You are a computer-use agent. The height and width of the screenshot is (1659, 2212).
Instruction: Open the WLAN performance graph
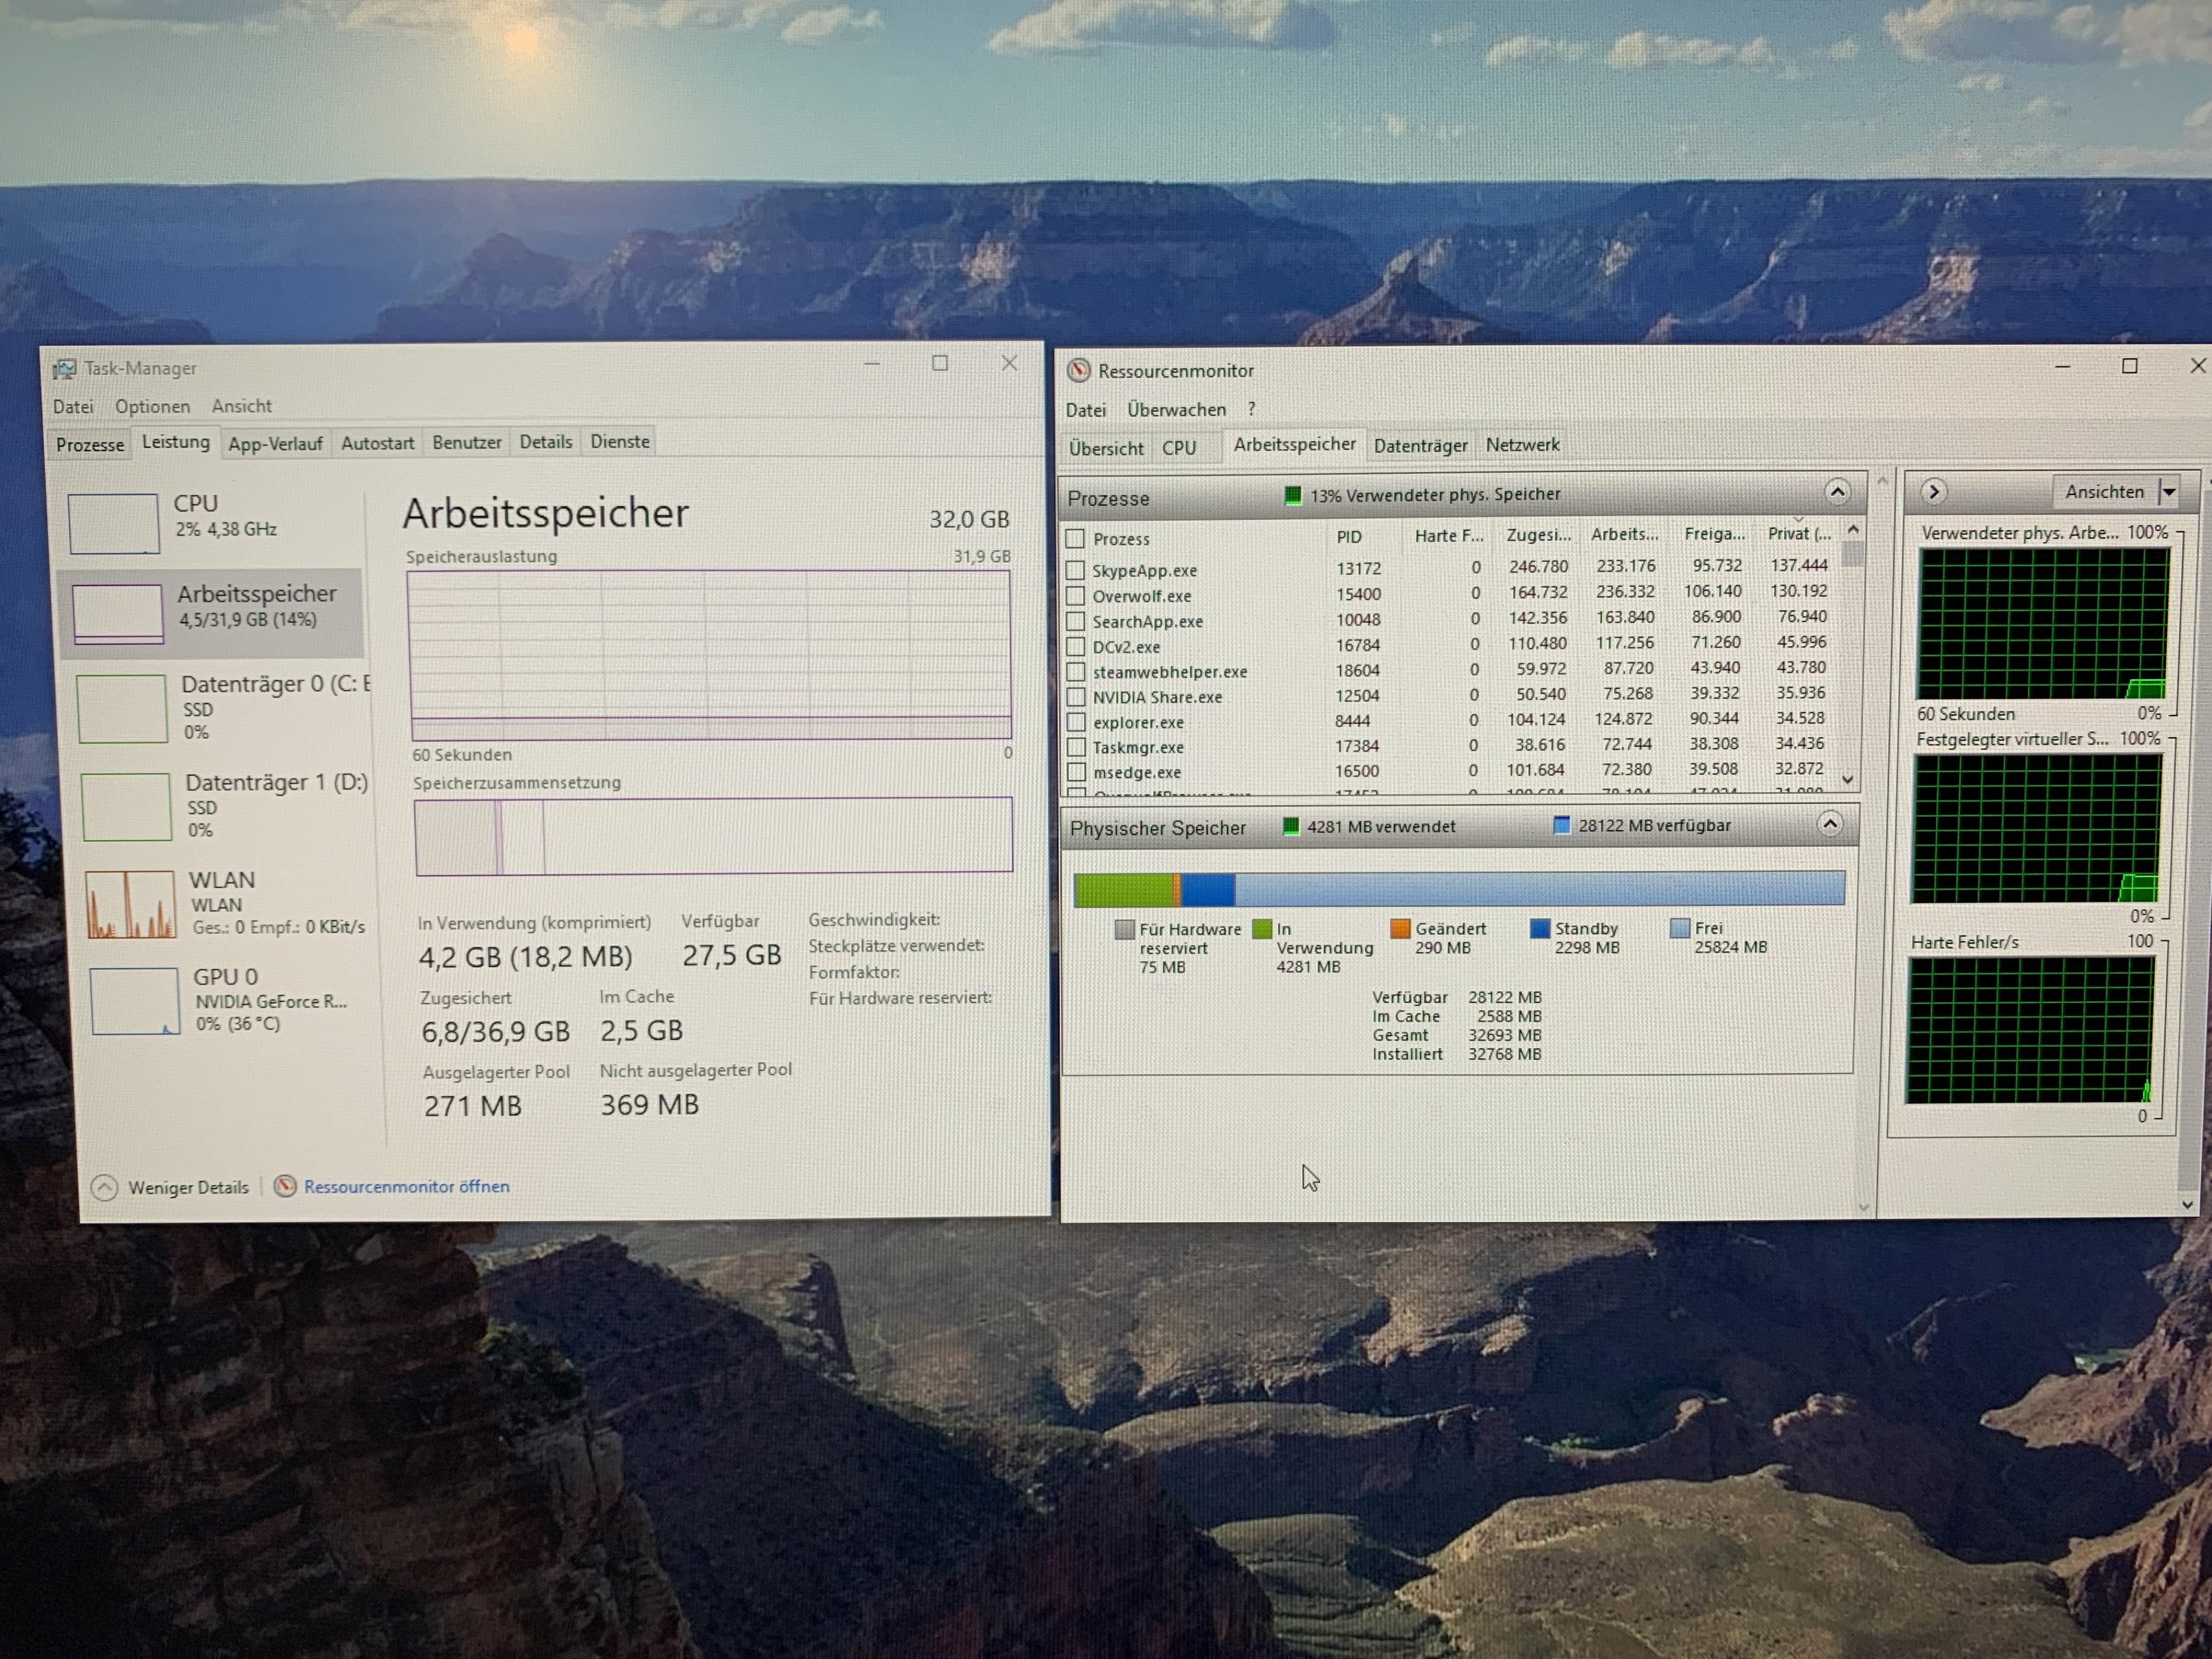(130, 904)
